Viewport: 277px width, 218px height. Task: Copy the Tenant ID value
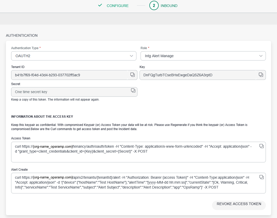pyautogui.click(x=133, y=75)
